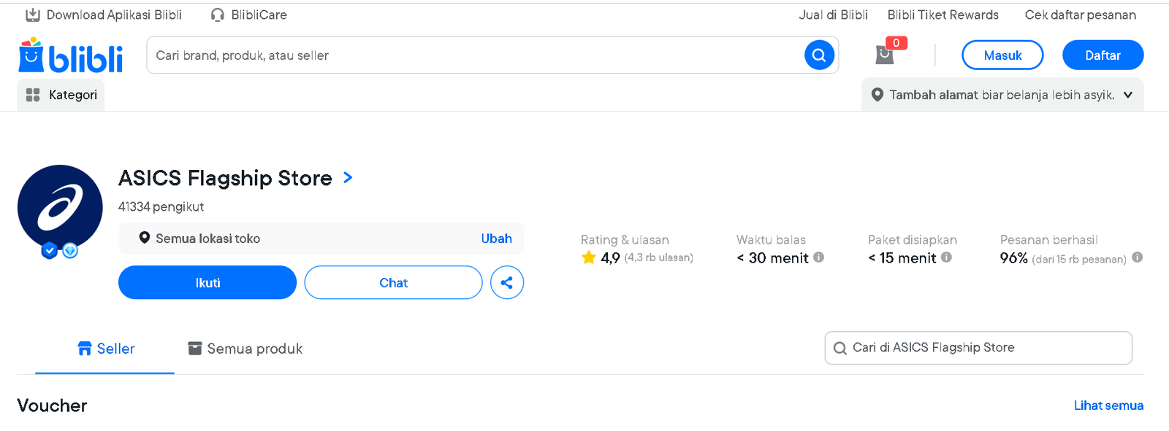1169x431 pixels.
Task: Click the 4,3 rb ulasan text
Action: click(x=658, y=257)
